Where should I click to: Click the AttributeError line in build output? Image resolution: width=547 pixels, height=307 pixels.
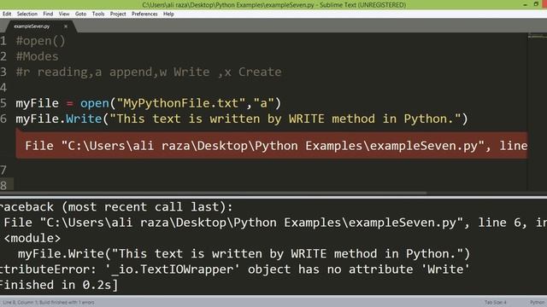click(x=234, y=269)
